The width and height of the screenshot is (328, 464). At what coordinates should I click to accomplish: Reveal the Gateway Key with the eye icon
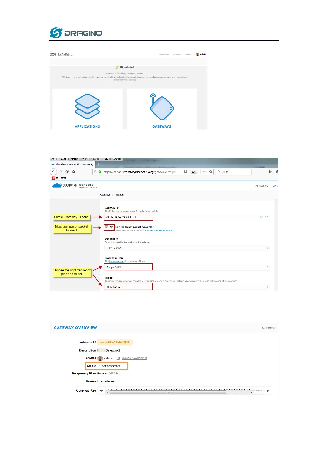click(101, 390)
